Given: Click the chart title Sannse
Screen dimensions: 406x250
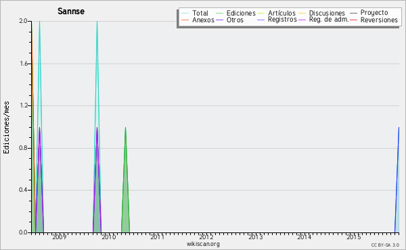Looking at the screenshot, I should 71,11.
